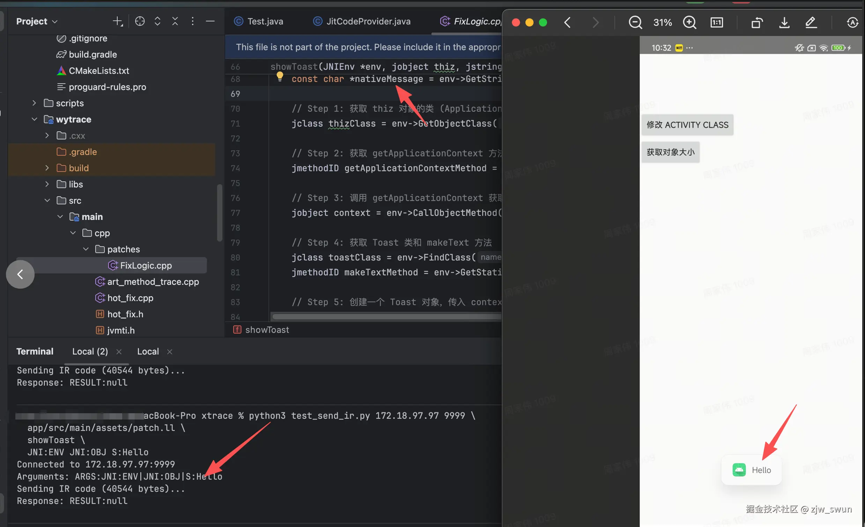Switch to the Test.java tab
This screenshot has height=527, width=865.
coord(265,21)
